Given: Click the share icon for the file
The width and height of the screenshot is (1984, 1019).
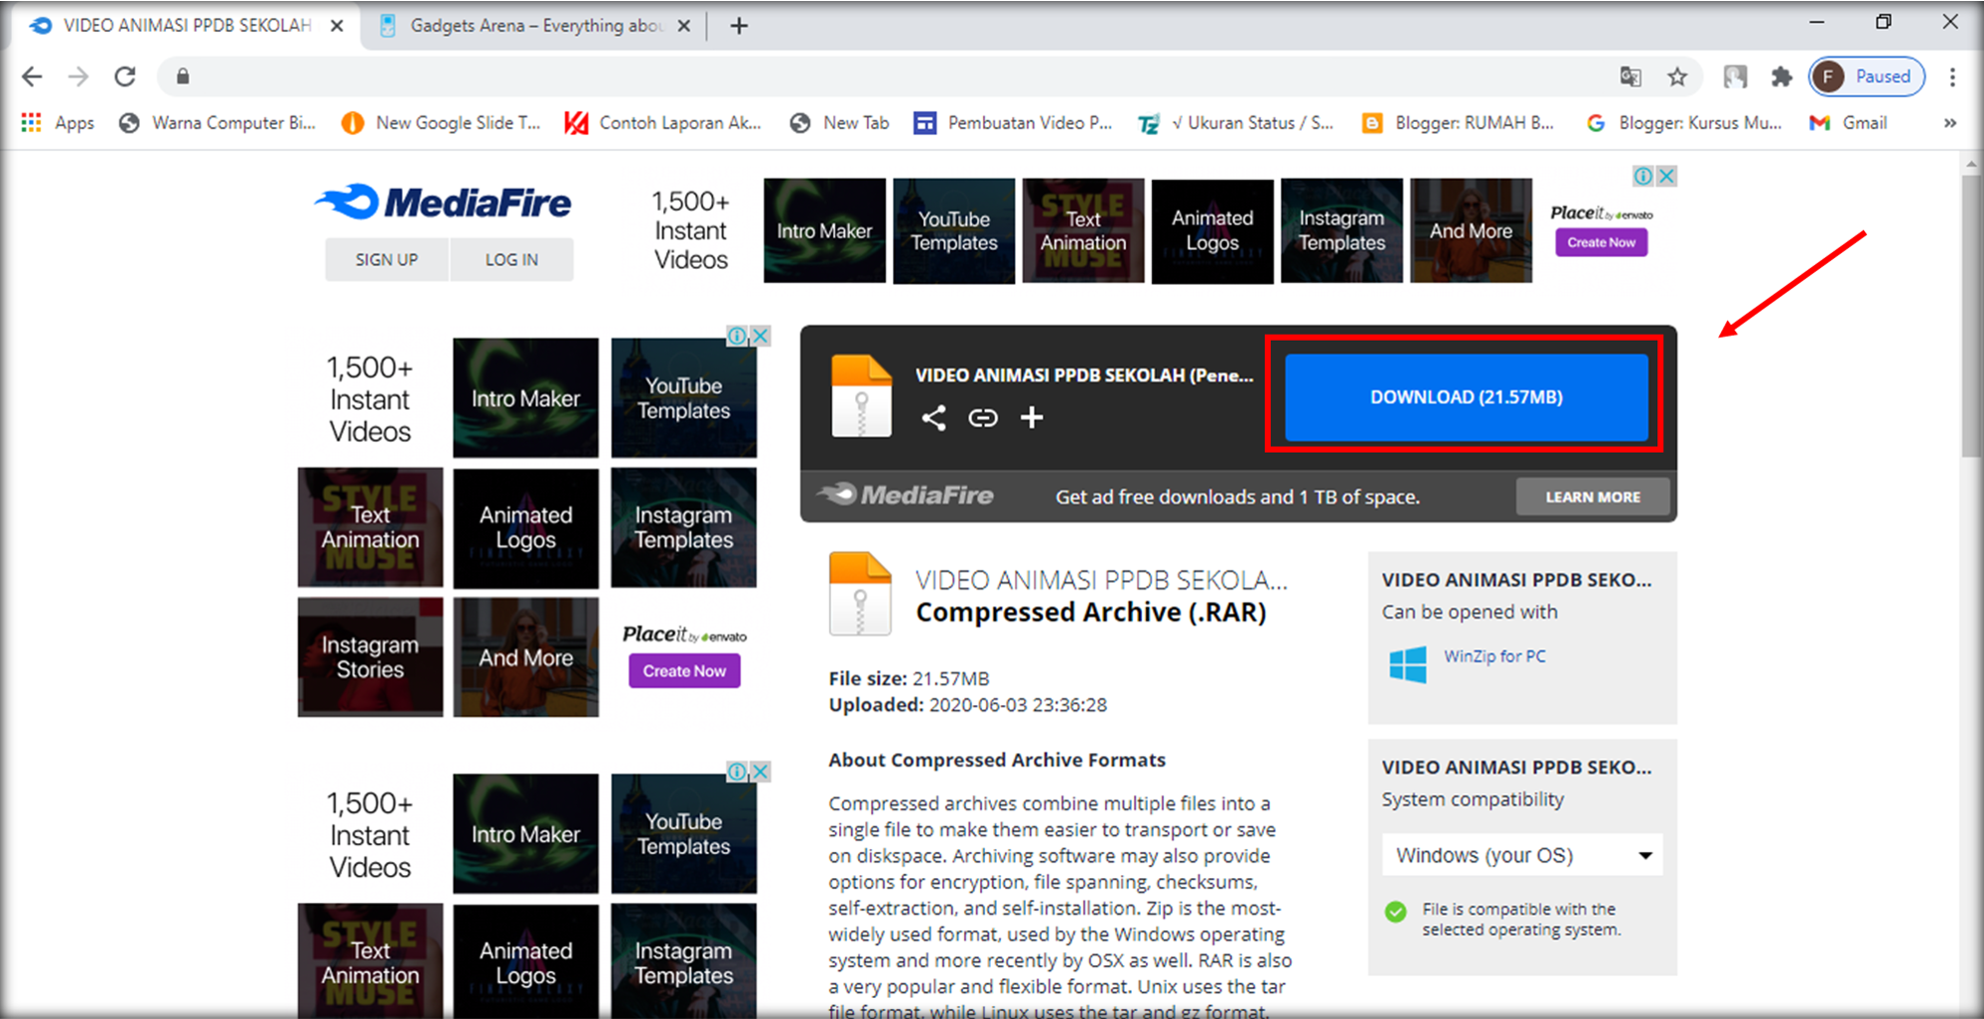Looking at the screenshot, I should 933,418.
